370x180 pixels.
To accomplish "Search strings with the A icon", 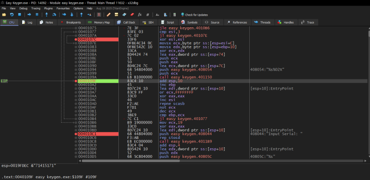I will (157, 15).
